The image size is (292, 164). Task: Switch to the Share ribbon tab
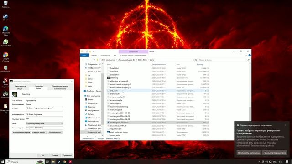105,56
